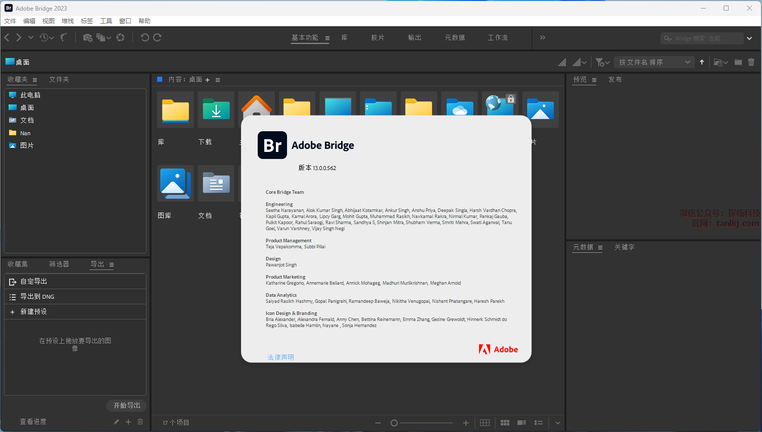Screen dimensions: 762x432
Task: Expand the filter by rating dropdown
Action: click(x=602, y=62)
